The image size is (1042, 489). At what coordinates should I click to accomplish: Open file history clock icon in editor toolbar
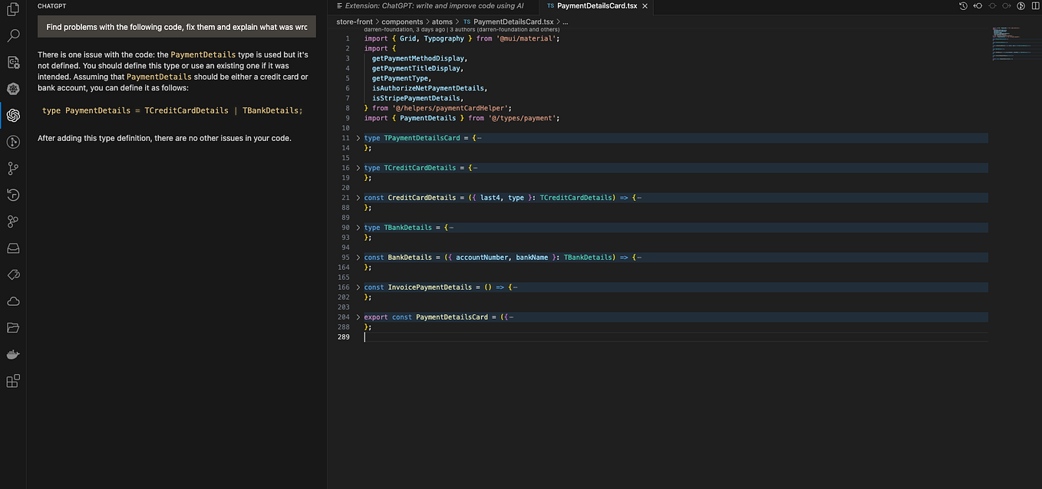(x=964, y=6)
